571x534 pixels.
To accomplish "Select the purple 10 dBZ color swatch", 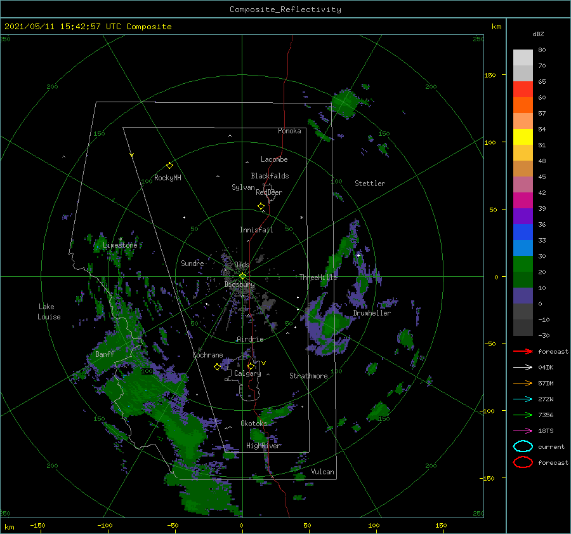I will 523,295.
